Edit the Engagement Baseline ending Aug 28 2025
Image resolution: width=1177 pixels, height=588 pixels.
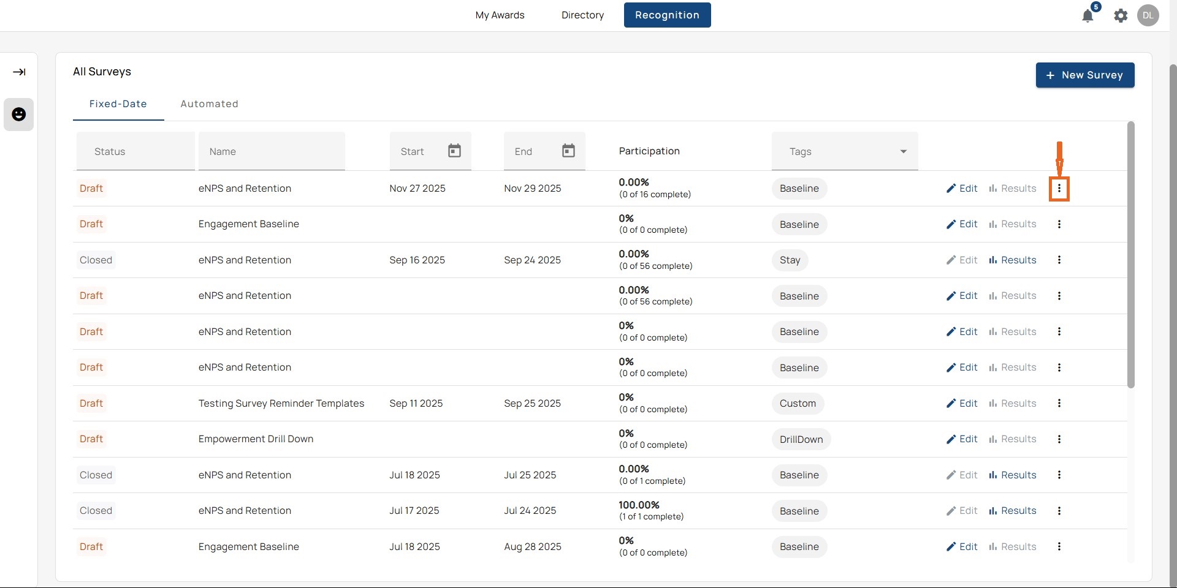point(962,547)
